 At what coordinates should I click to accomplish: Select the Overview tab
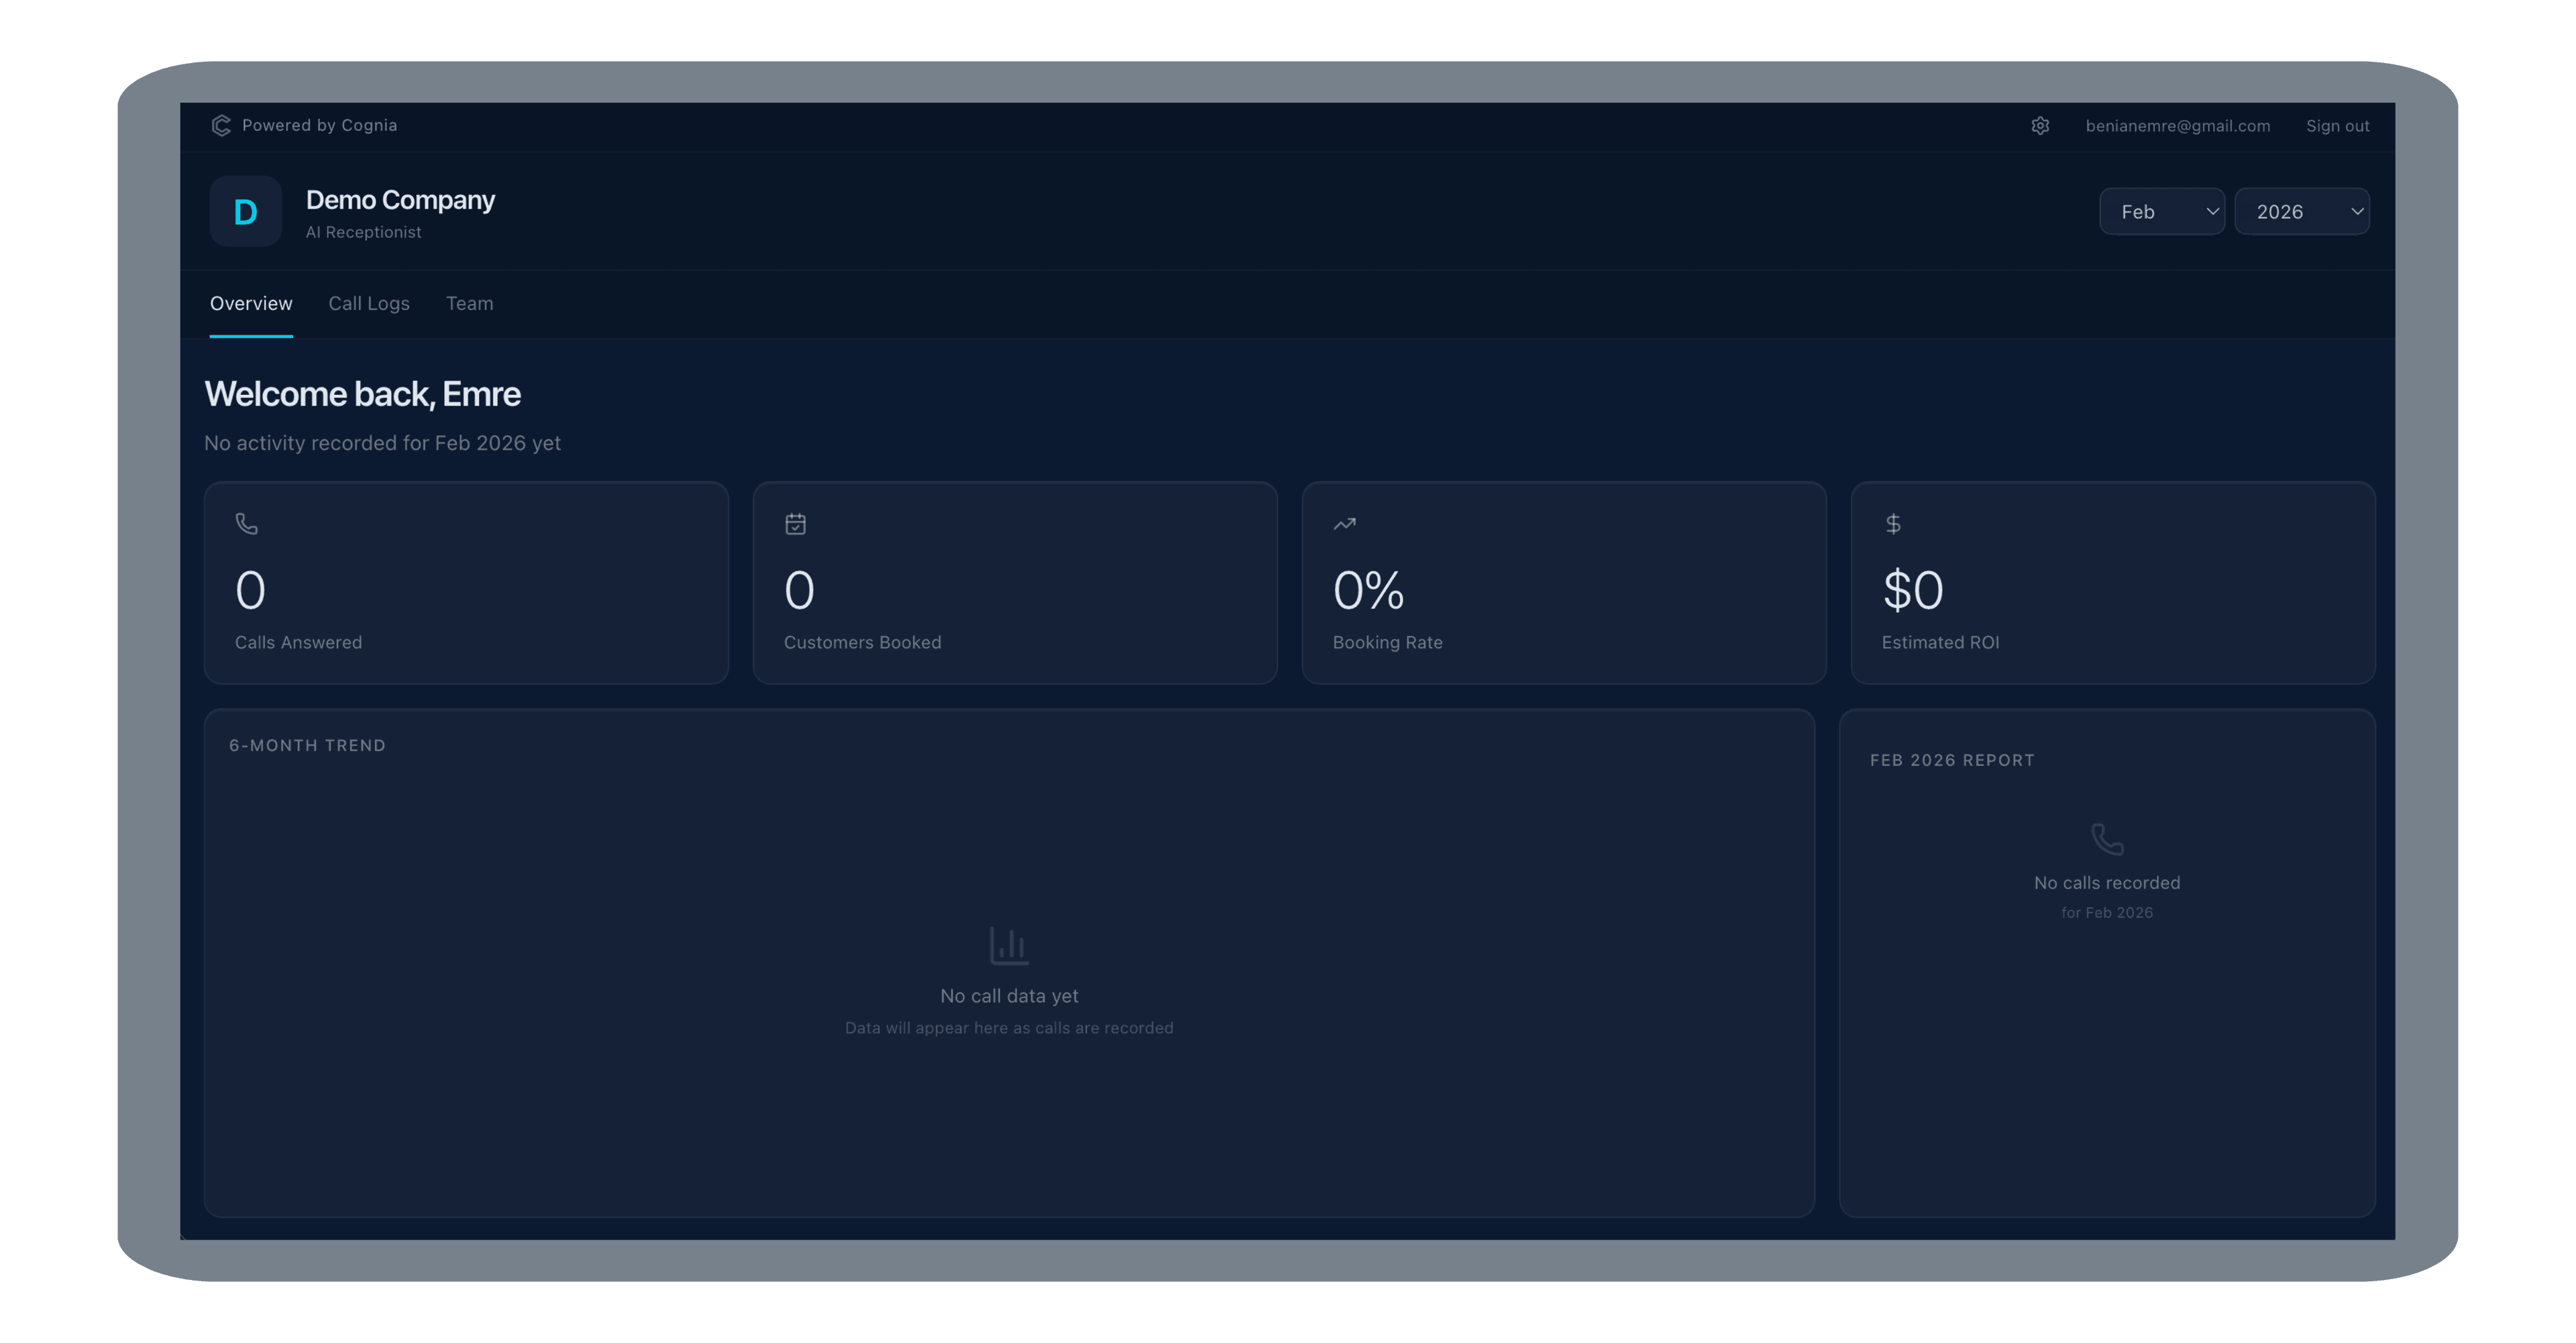[x=251, y=303]
